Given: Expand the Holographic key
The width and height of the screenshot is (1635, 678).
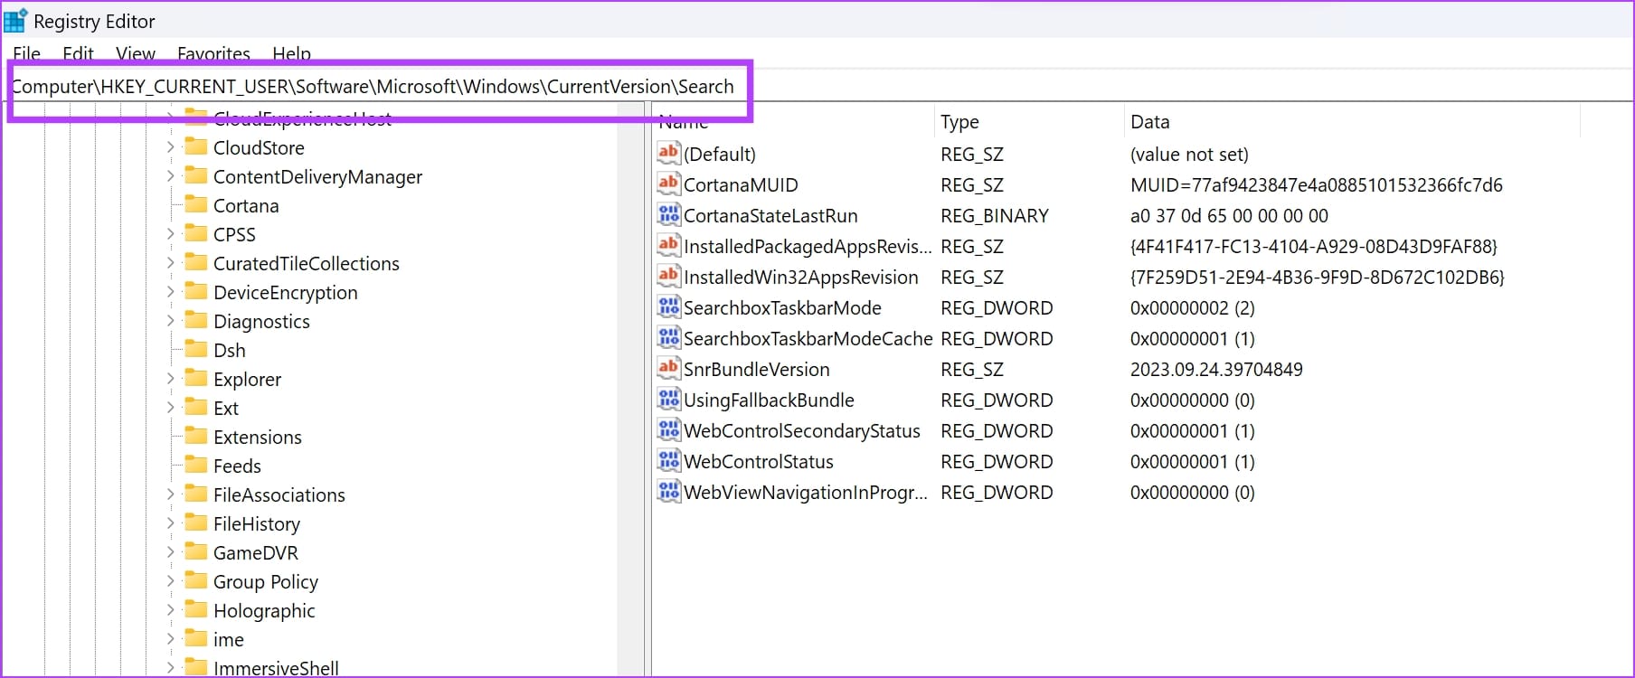Looking at the screenshot, I should tap(170, 609).
